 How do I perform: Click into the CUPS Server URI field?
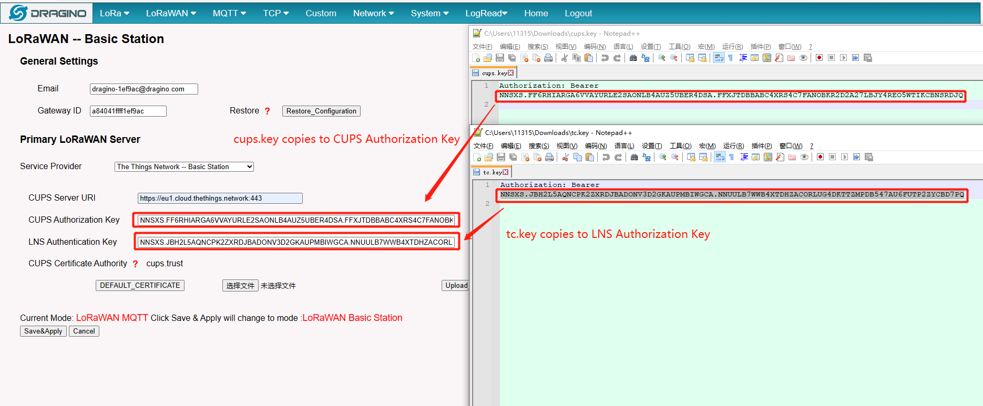pos(220,198)
